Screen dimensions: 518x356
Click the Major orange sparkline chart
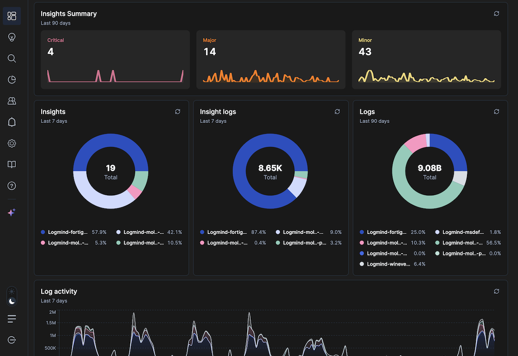pos(271,76)
